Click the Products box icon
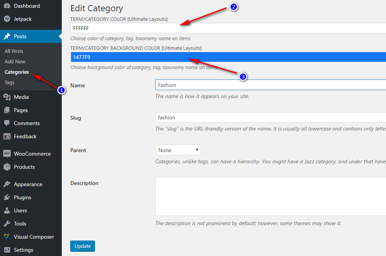Viewport: 386px width, 256px height. pos(7,167)
